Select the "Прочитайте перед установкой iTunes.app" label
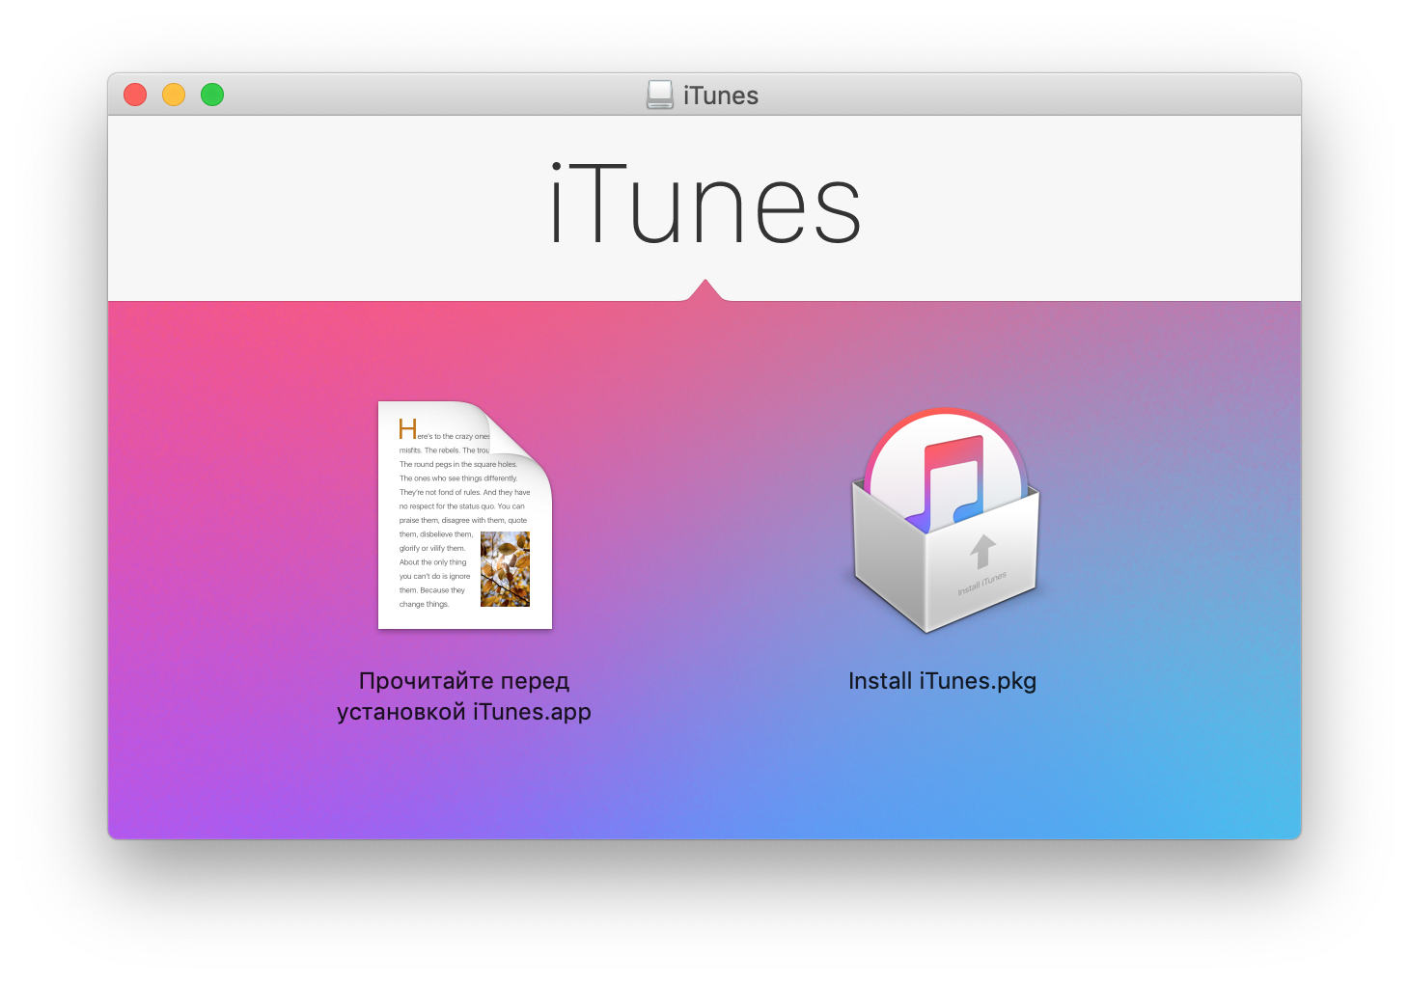Screen dimensions: 1409x982 tap(464, 696)
